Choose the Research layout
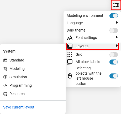The image size is (121, 114). pyautogui.click(x=14, y=94)
